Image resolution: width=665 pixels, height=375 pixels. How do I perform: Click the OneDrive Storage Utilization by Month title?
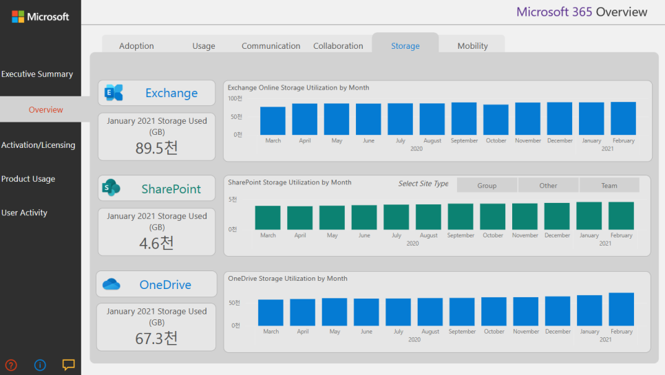(288, 279)
